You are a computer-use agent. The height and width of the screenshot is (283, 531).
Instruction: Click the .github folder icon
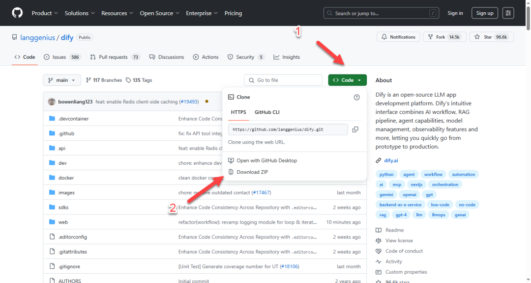point(52,133)
